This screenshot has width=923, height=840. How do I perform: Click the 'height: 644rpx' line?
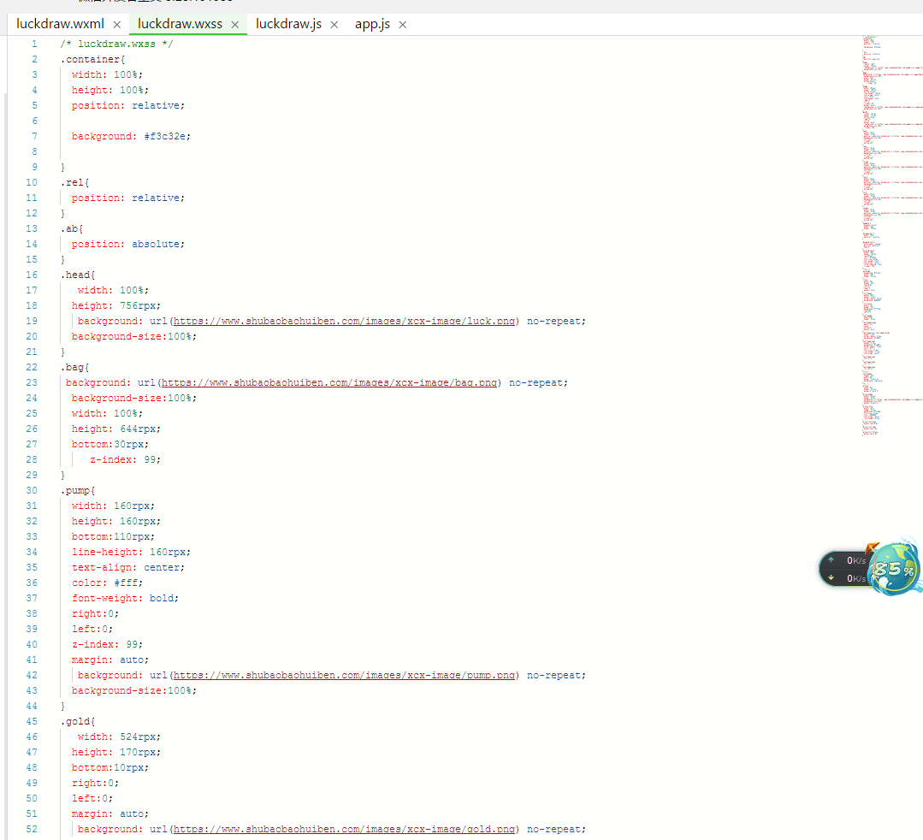(x=116, y=429)
